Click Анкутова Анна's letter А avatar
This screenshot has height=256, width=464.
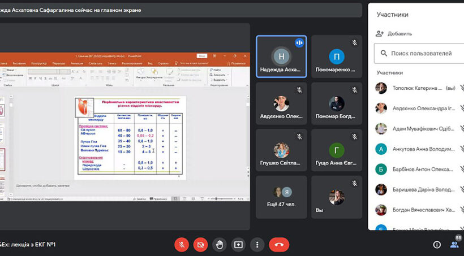(381, 149)
